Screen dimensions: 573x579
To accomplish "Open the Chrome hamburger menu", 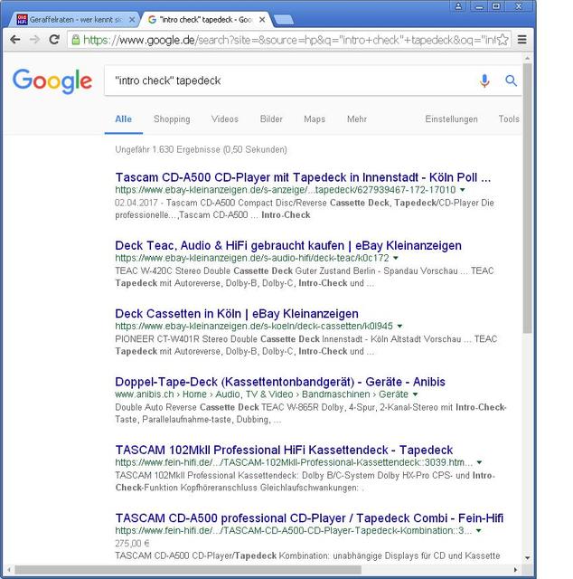I will coord(521,40).
